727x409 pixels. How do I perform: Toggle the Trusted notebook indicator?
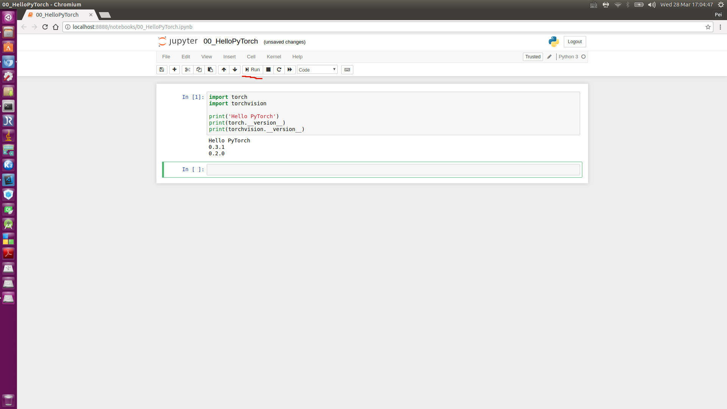(x=532, y=57)
